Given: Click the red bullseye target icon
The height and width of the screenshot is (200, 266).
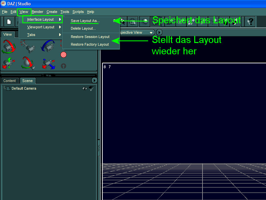Looking at the screenshot, I should point(64,55).
